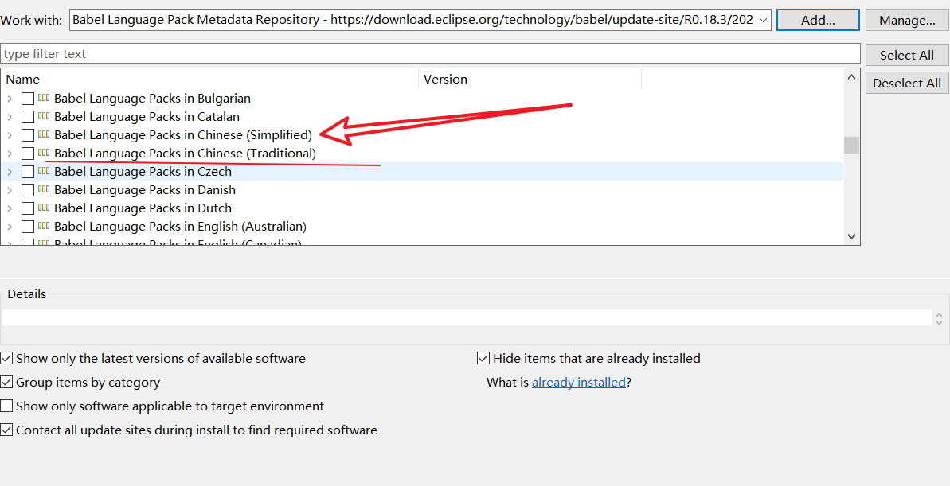This screenshot has height=486, width=950.
Task: Expand the Bulgarian language packs node
Action: 10,99
